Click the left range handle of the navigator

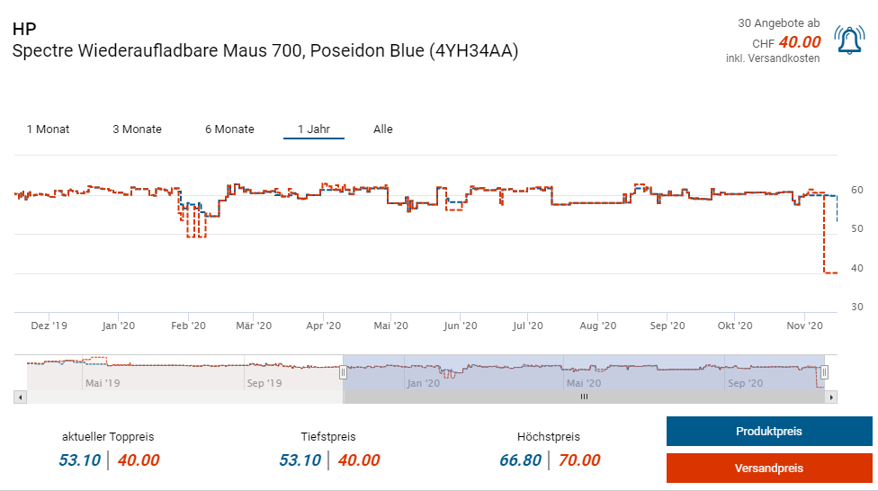coord(342,372)
